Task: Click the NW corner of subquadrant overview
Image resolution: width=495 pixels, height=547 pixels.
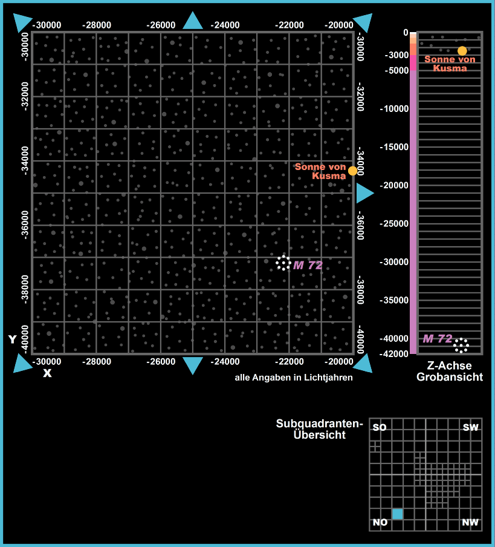Action: click(470, 522)
